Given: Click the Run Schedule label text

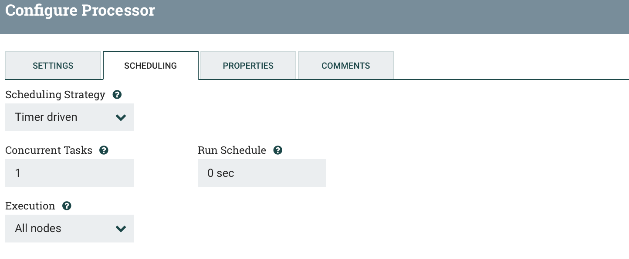Looking at the screenshot, I should coord(232,150).
